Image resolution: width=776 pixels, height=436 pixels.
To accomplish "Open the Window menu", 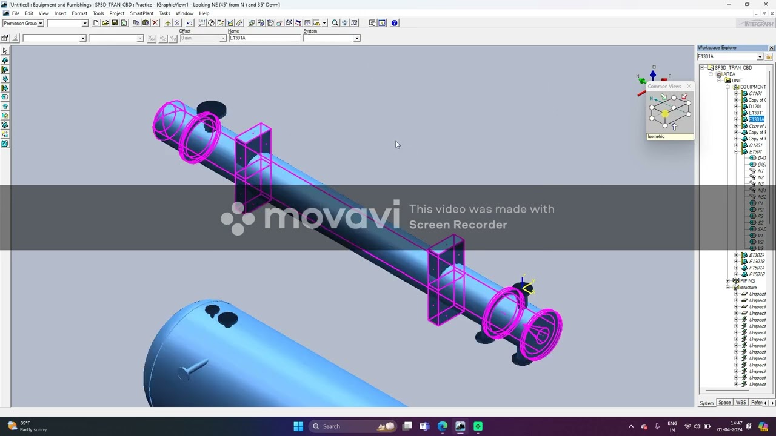I will (x=184, y=13).
